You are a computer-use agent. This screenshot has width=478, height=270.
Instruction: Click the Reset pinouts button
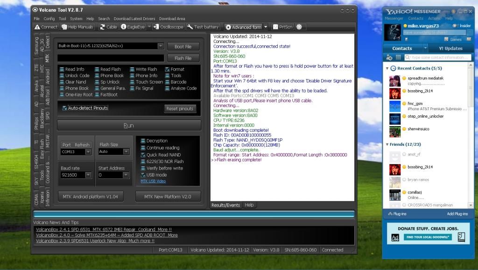[180, 109]
